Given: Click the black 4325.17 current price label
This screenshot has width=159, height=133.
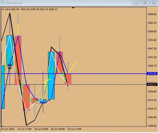Looking at the screenshot, I should (152, 84).
